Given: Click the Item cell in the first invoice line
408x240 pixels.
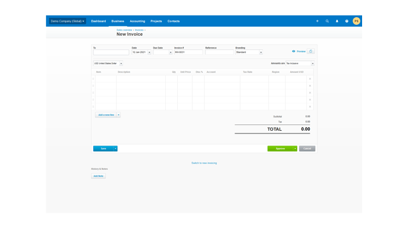Looking at the screenshot, I should (106, 79).
